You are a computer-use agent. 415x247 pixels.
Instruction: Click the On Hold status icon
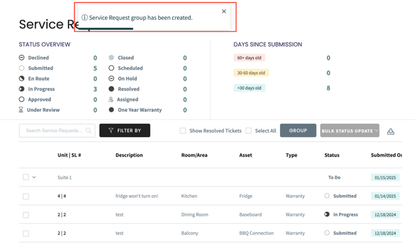click(112, 79)
